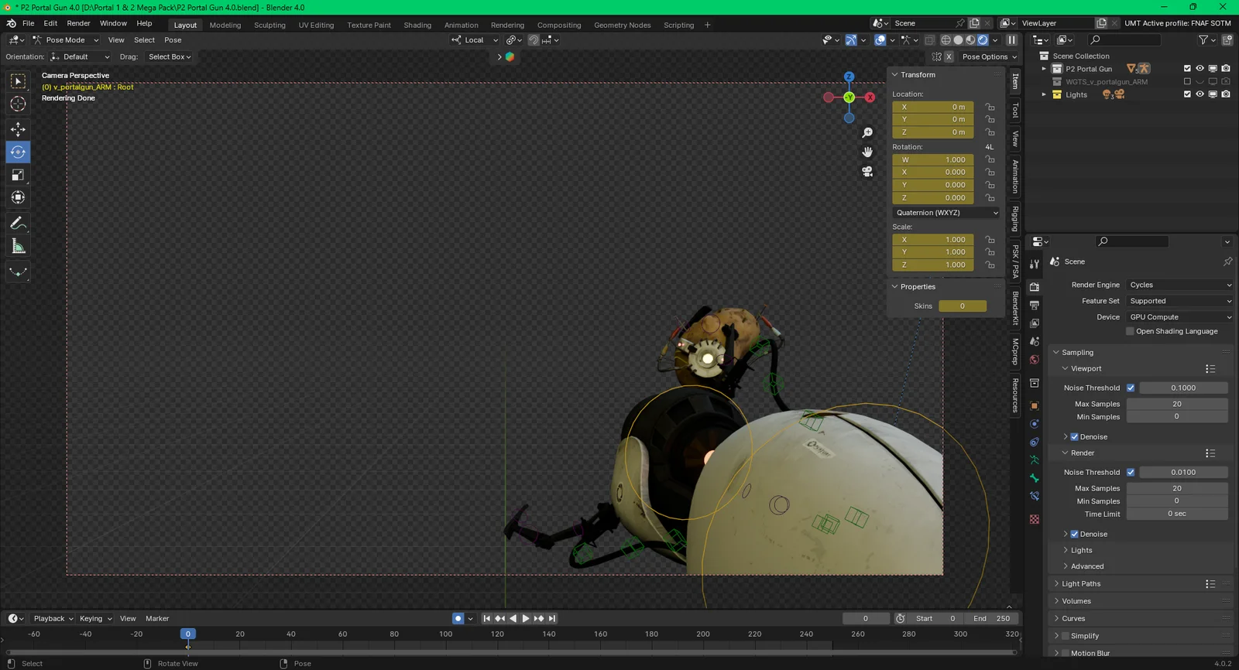Image resolution: width=1239 pixels, height=670 pixels.
Task: Open the Object properties tab icon
Action: click(1035, 405)
